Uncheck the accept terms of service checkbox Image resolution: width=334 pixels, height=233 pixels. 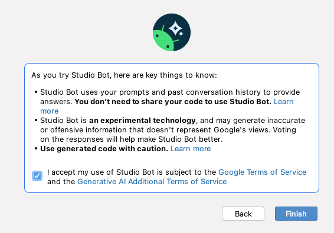point(37,176)
